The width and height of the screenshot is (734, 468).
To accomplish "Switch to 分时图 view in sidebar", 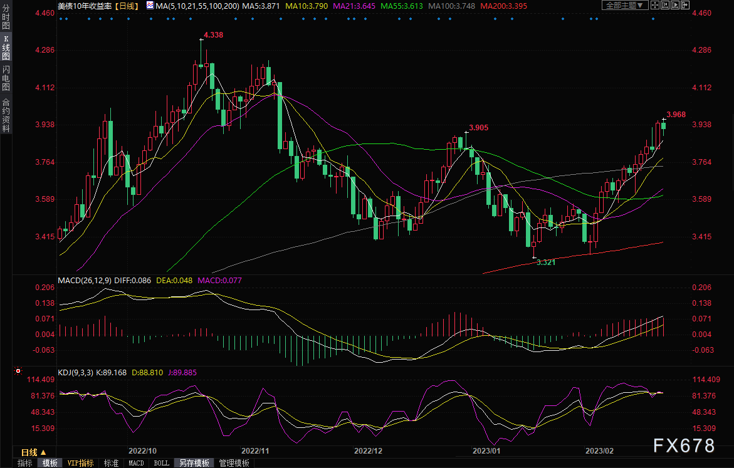I will click(x=6, y=18).
